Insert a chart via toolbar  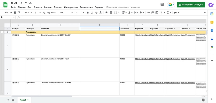[157, 12]
